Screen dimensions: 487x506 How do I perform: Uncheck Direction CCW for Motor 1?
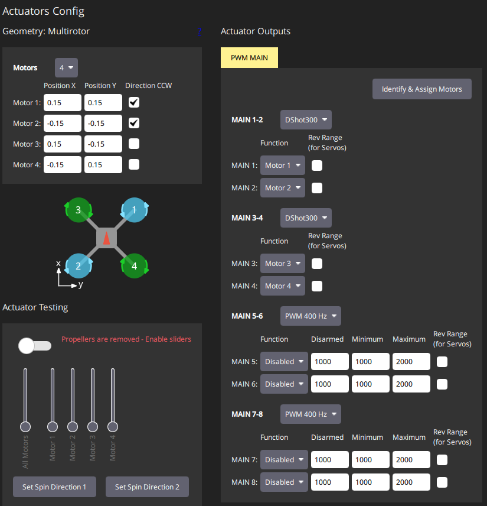pyautogui.click(x=134, y=103)
